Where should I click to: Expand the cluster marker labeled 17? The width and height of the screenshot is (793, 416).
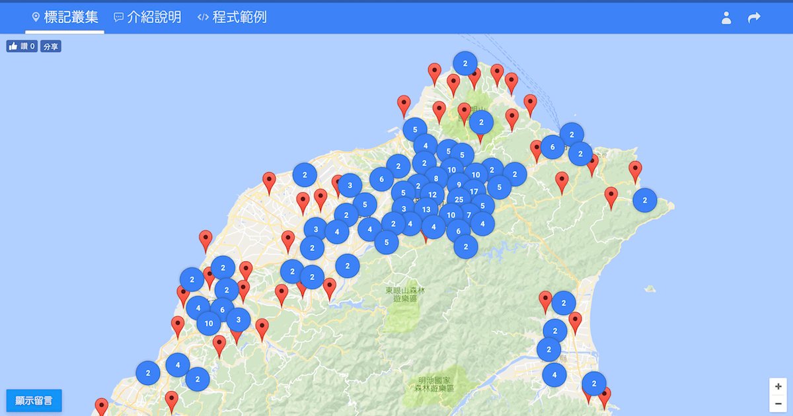point(474,191)
